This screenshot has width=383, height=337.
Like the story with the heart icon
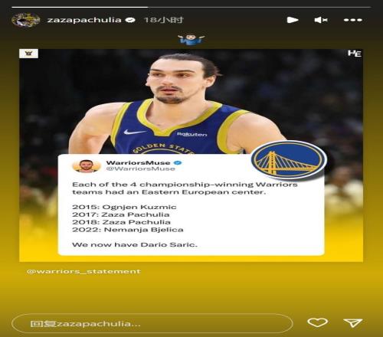tap(317, 322)
